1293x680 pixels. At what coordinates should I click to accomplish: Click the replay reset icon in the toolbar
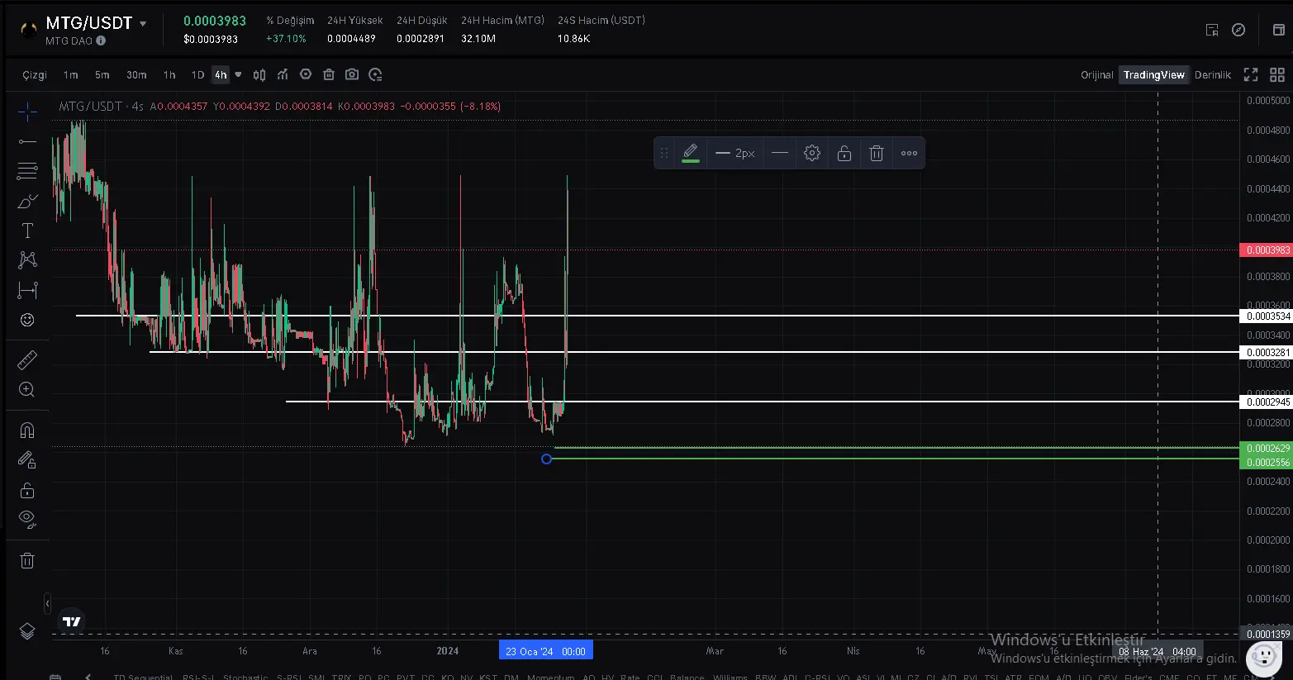(x=375, y=74)
